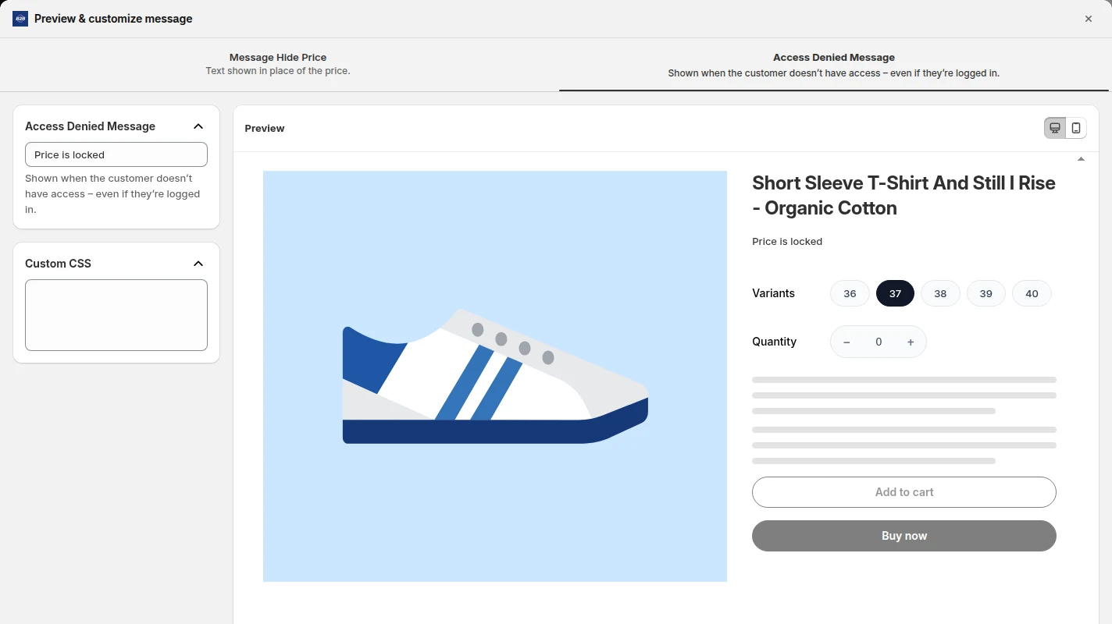
Task: Switch preview to desktop view icon
Action: tap(1055, 128)
